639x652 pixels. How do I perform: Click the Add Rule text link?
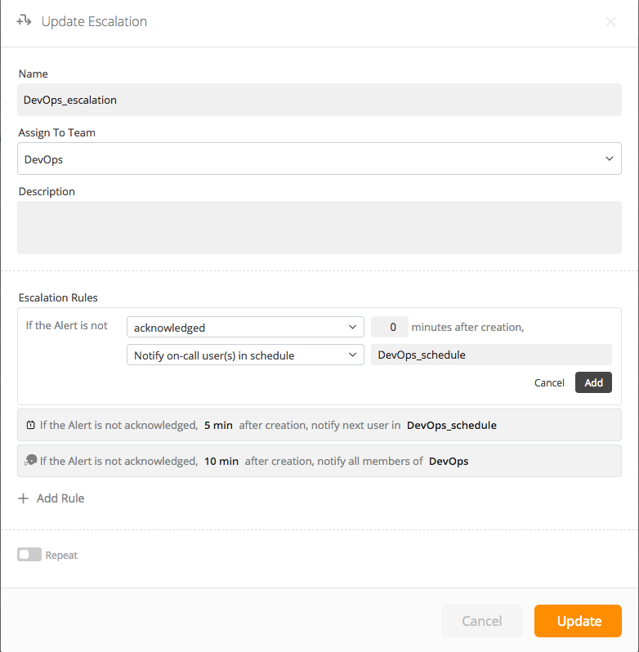pyautogui.click(x=60, y=498)
